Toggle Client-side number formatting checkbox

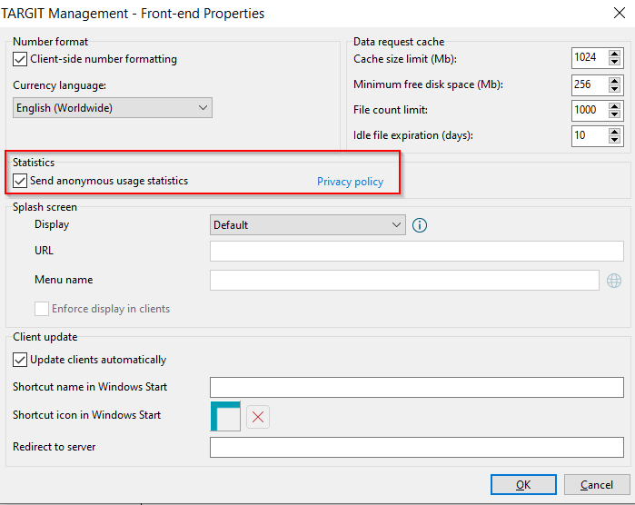tap(20, 59)
